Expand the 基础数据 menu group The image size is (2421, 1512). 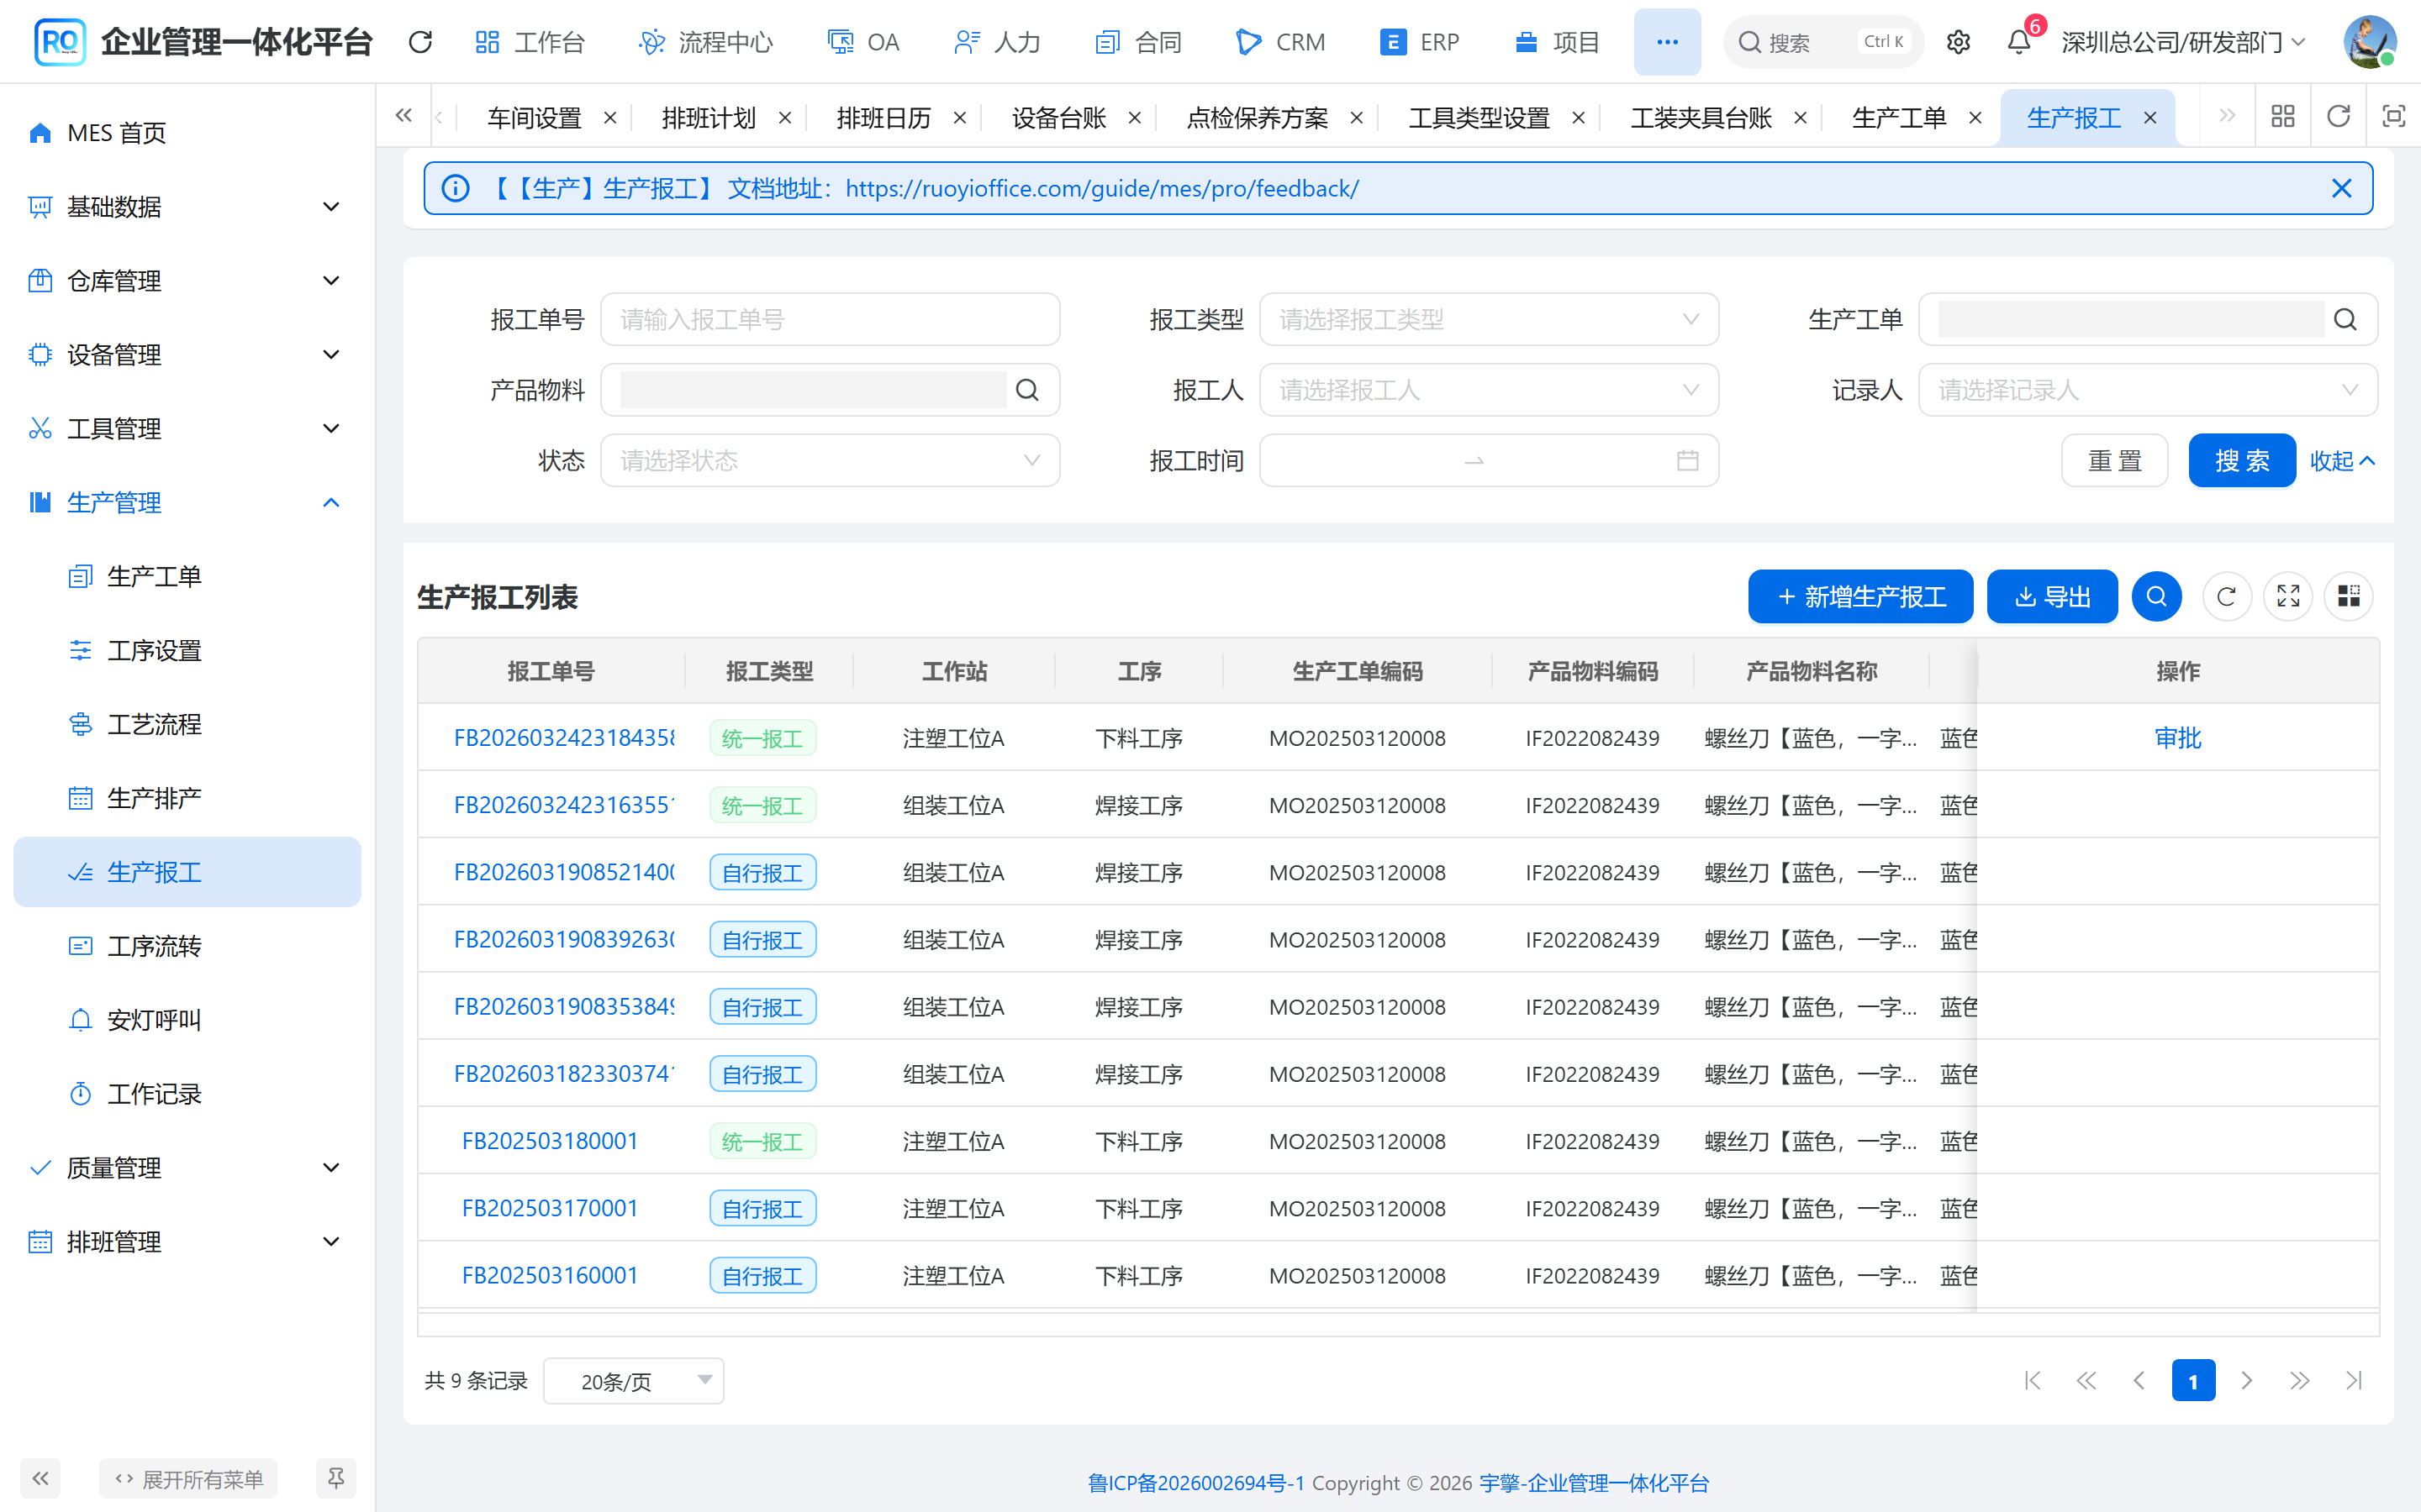pos(187,207)
